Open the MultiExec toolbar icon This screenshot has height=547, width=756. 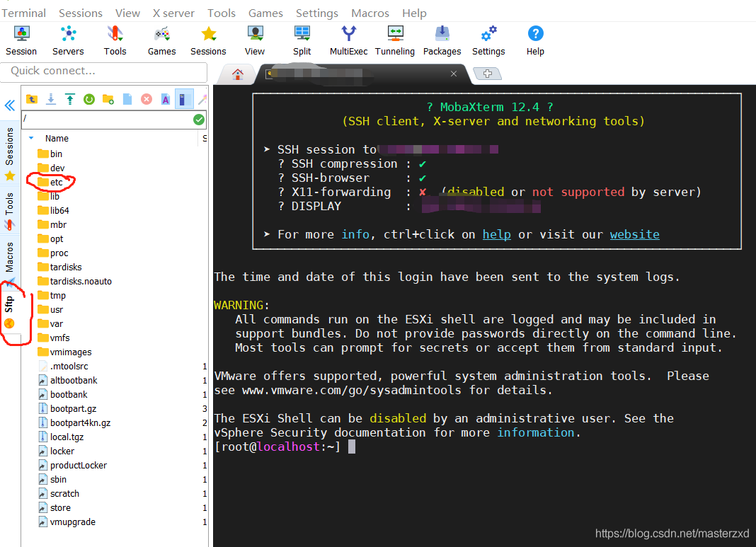[x=348, y=40]
